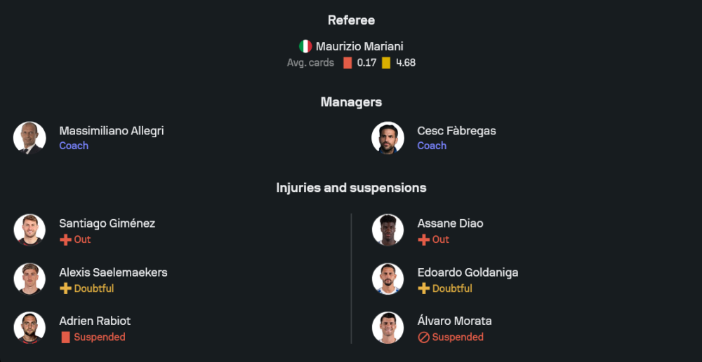
Task: Open Massimiliano Allegri's manager profile
Action: tap(112, 131)
